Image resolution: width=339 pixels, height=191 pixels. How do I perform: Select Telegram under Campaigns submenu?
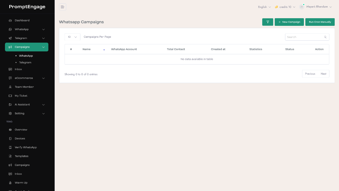(x=25, y=63)
